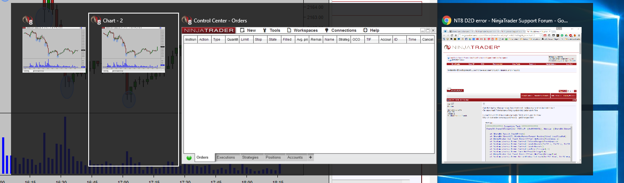Click the Avg. price column header
Image resolution: width=624 pixels, height=183 pixels.
click(x=302, y=39)
